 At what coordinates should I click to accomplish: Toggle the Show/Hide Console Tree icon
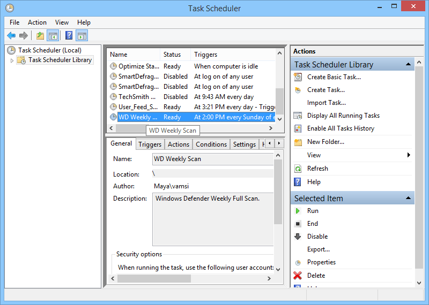click(x=53, y=35)
